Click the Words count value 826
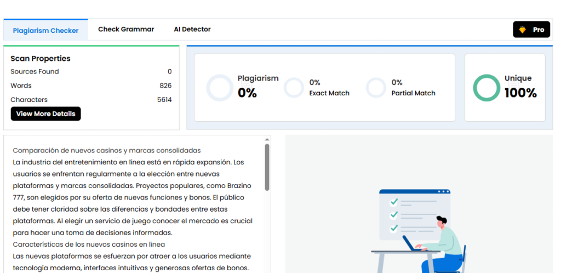This screenshot has height=273, width=561. 165,86
